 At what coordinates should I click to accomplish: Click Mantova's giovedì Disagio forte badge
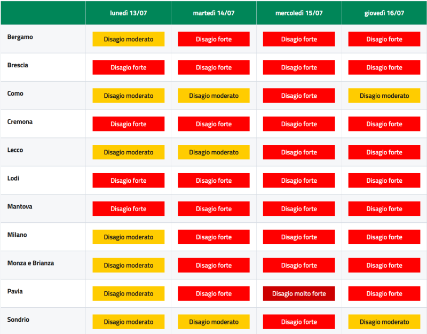384,209
